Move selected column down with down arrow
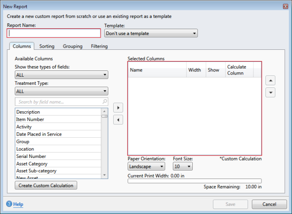Viewport: 292px width, 214px height. pos(270,92)
